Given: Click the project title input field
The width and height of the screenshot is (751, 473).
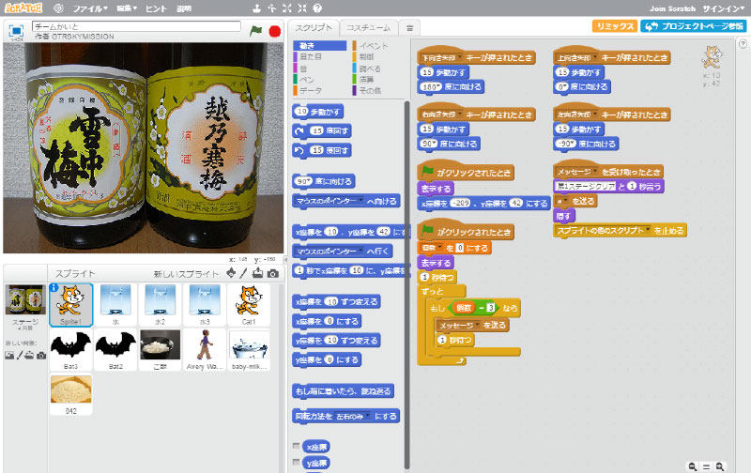Looking at the screenshot, I should click(x=136, y=26).
